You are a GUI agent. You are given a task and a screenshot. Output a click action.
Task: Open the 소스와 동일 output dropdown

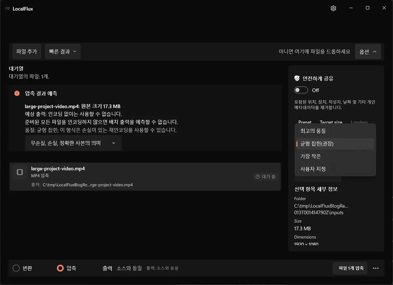[129, 268]
